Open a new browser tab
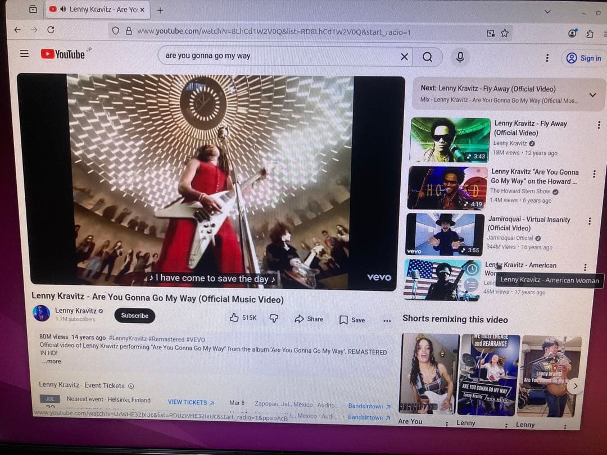This screenshot has width=607, height=455. [160, 10]
